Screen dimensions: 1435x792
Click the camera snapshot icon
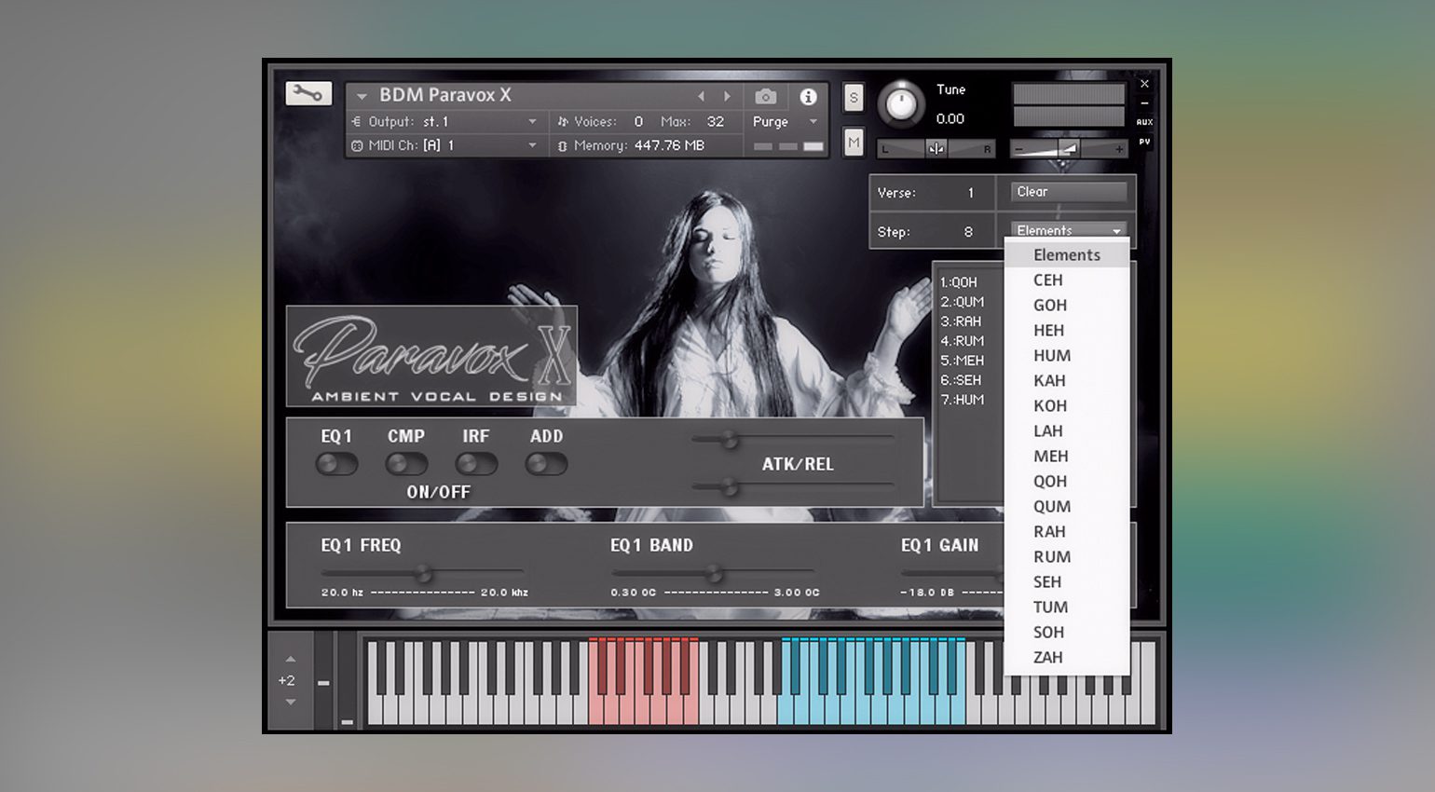pyautogui.click(x=765, y=97)
